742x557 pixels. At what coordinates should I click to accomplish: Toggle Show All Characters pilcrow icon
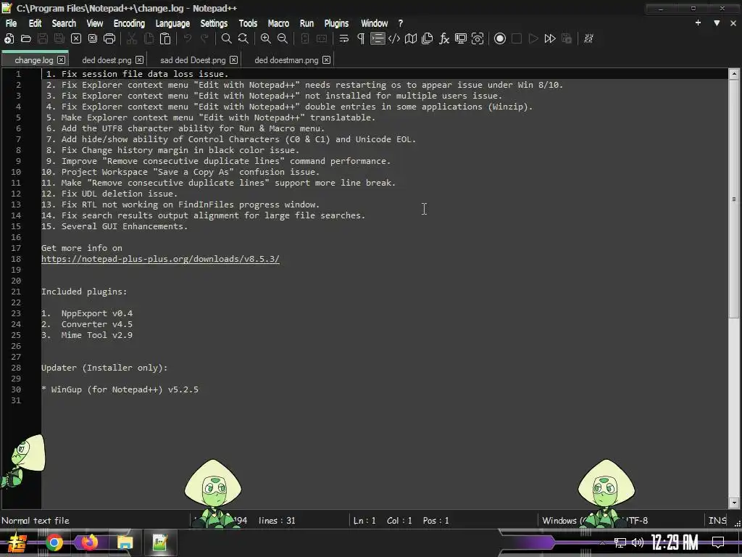(361, 39)
